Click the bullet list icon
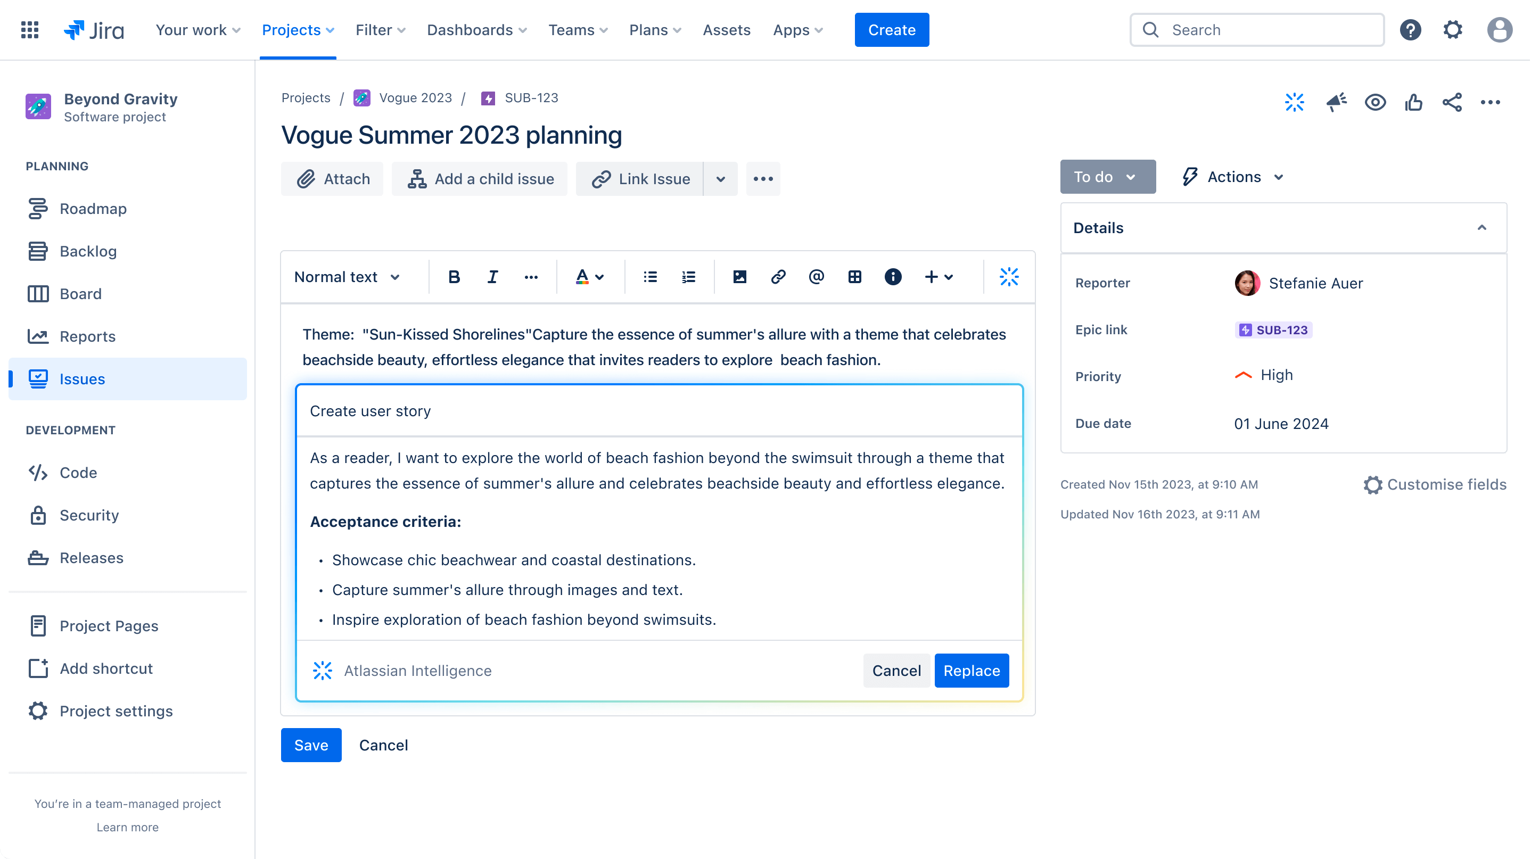The width and height of the screenshot is (1531, 859). (x=651, y=277)
